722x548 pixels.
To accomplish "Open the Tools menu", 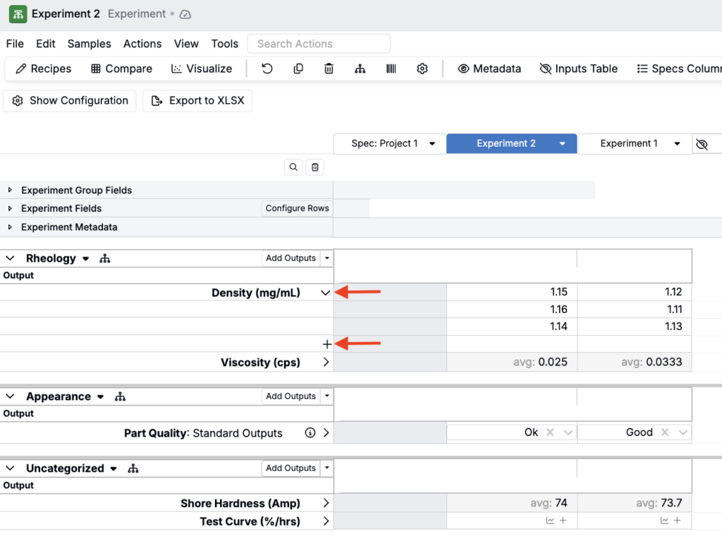I will click(x=224, y=44).
